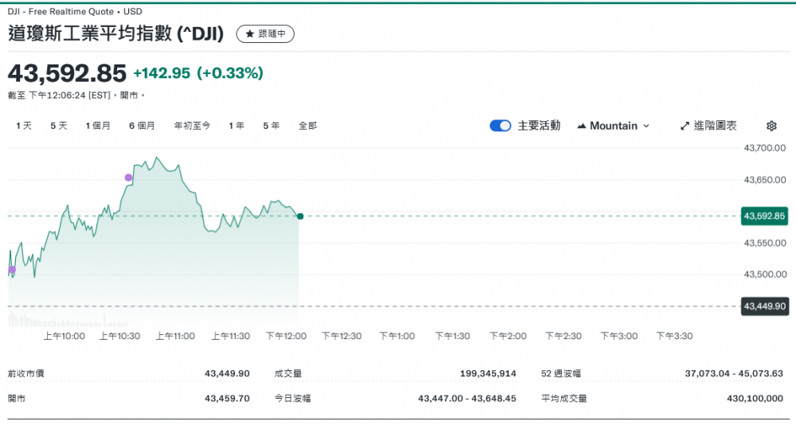796x425 pixels.
Task: Switch to 6個月 range
Action: click(x=142, y=126)
